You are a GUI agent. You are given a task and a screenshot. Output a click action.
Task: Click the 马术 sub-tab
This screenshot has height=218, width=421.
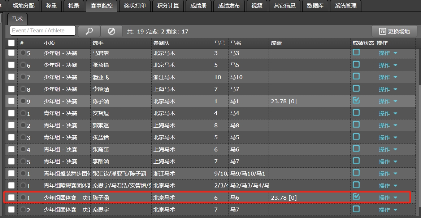(17, 19)
